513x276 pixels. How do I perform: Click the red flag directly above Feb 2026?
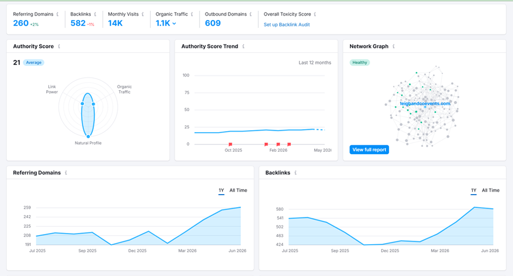278,144
